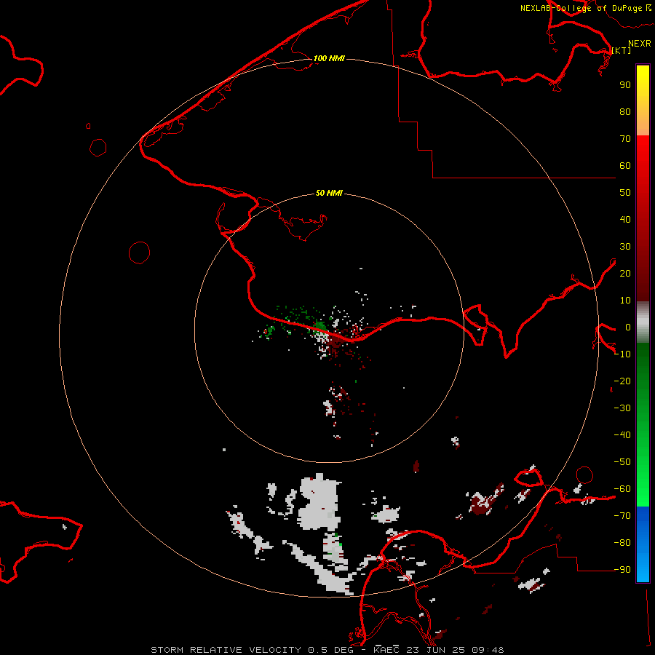Click the -30 value on velocity scale

[x=622, y=408]
